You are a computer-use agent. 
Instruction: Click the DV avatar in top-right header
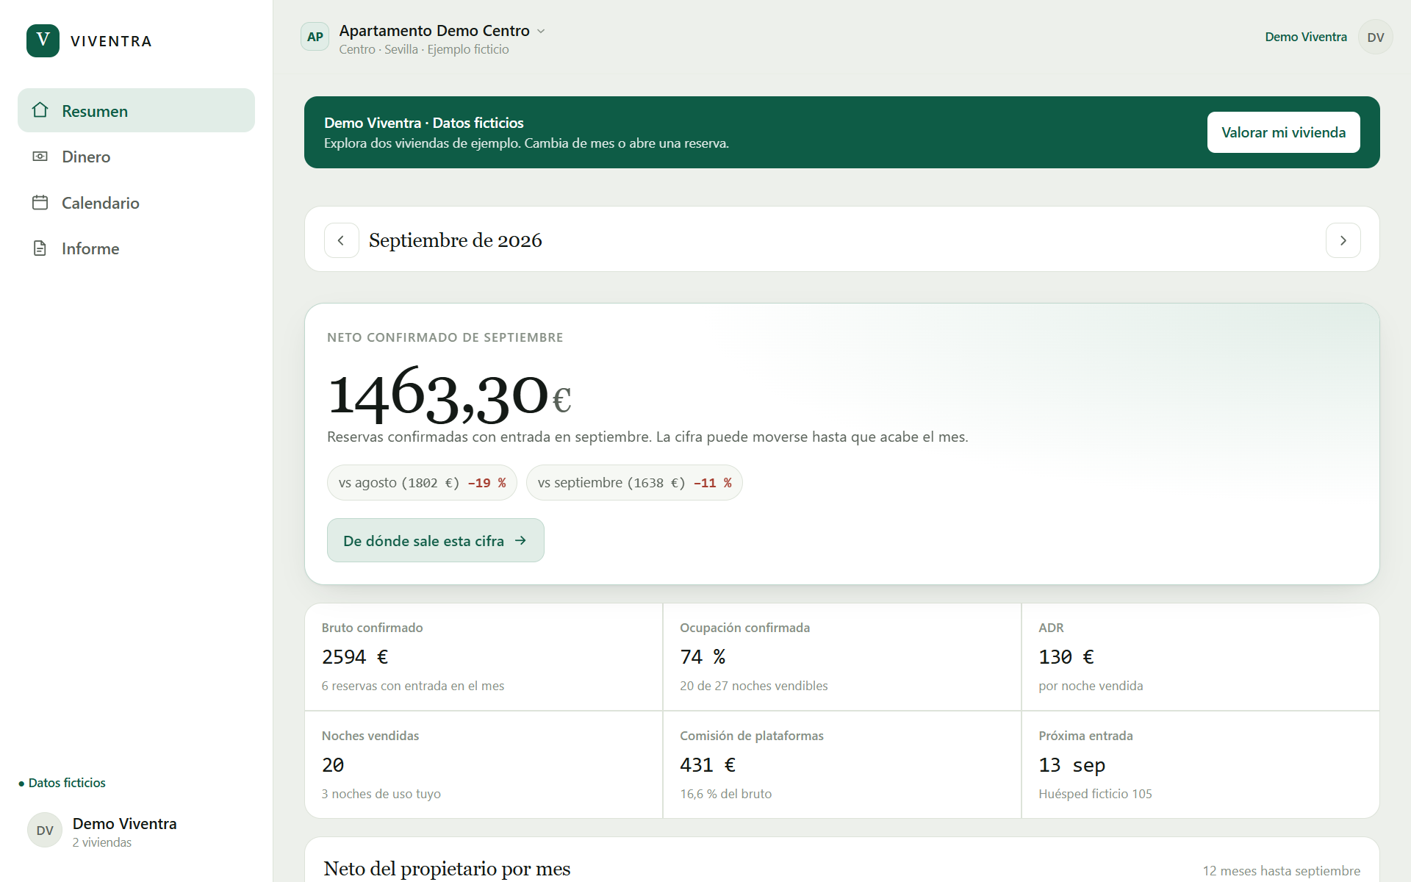[1376, 37]
